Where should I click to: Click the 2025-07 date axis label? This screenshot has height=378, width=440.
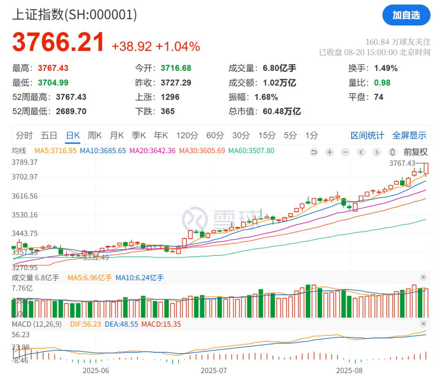tap(213, 371)
